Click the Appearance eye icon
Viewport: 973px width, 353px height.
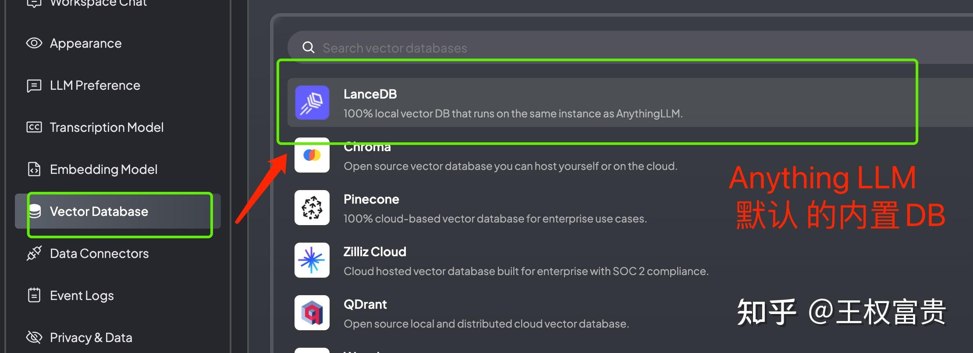pos(34,43)
